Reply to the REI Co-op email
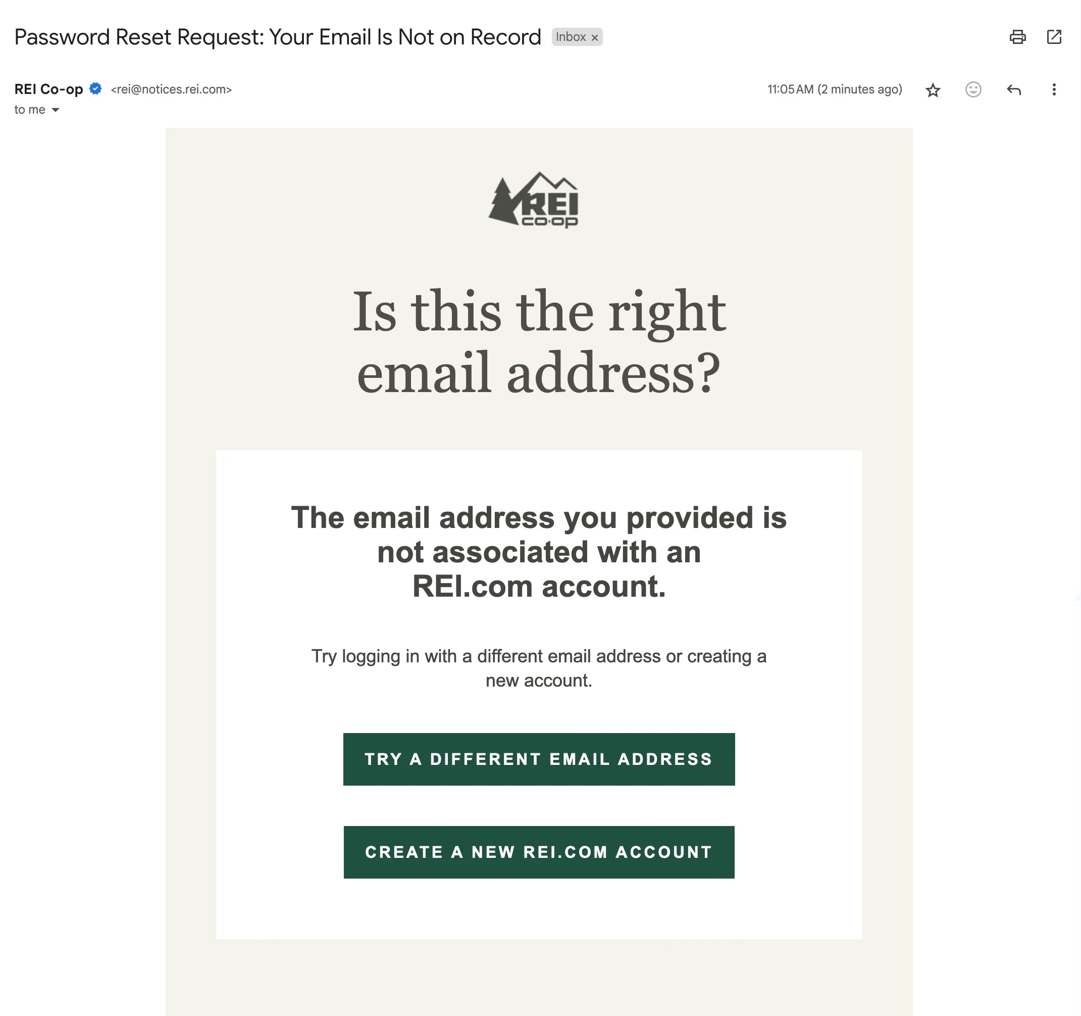1081x1016 pixels. point(1013,90)
